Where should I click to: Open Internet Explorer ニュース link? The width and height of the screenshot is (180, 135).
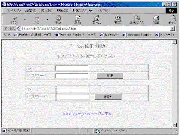pos(76,35)
